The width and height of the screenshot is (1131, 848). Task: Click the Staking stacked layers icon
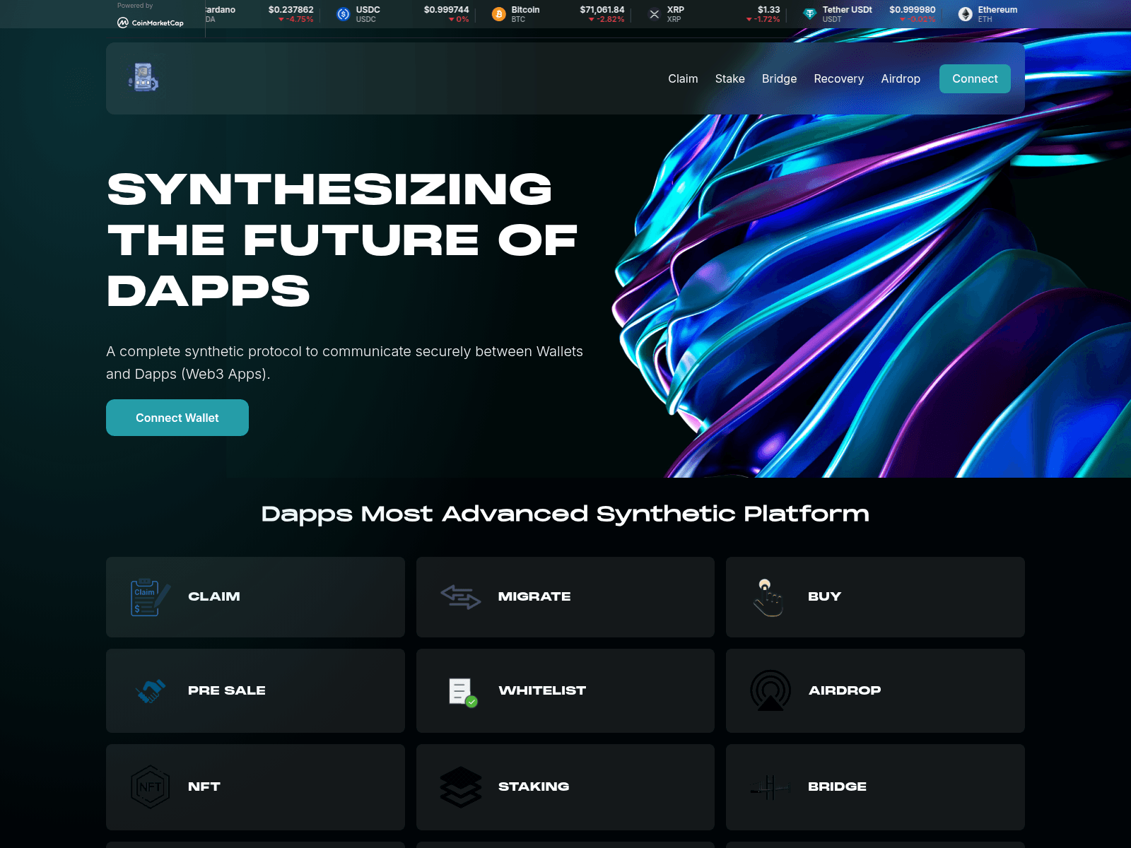[460, 787]
